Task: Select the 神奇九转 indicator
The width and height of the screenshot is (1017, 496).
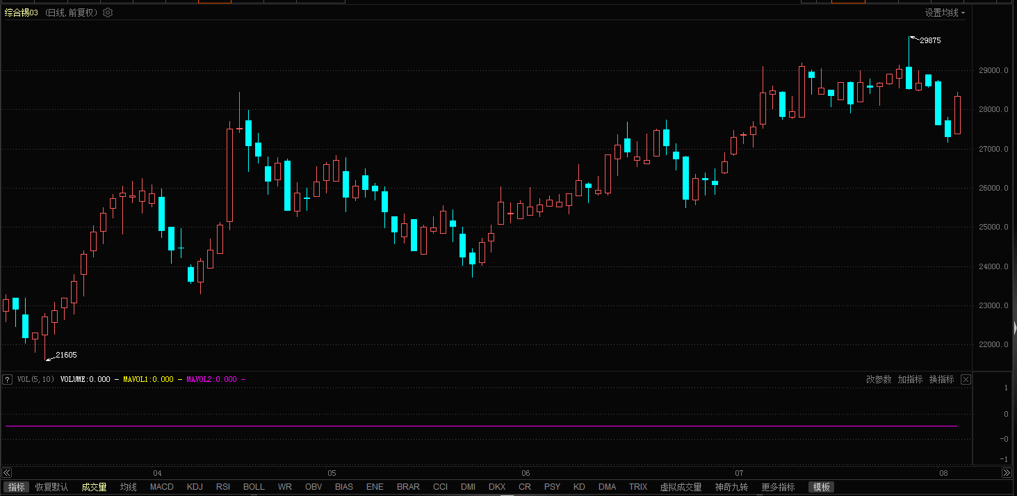Action: pos(732,487)
